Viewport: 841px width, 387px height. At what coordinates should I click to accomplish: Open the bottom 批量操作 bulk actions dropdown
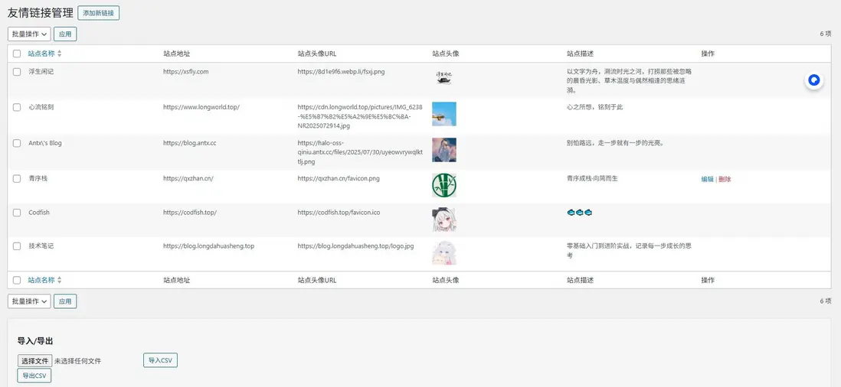click(x=29, y=301)
